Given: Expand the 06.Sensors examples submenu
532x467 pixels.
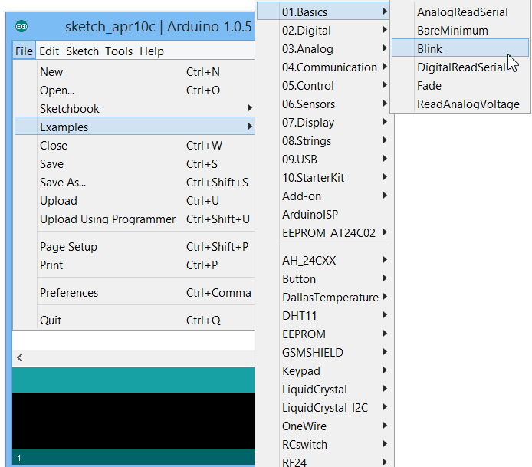Looking at the screenshot, I should [308, 104].
